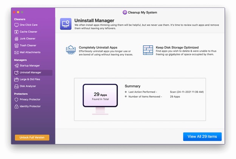
Task: Open the Uninstall Manager section
Action: (x=30, y=73)
